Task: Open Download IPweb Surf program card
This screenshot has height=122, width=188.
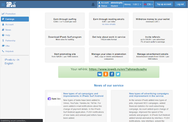Action: (65, 38)
